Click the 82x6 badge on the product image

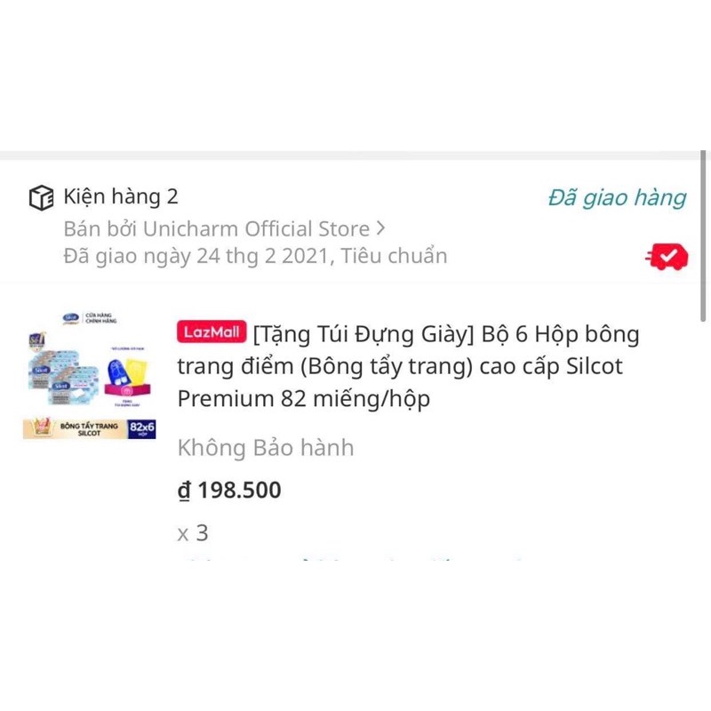tap(142, 429)
